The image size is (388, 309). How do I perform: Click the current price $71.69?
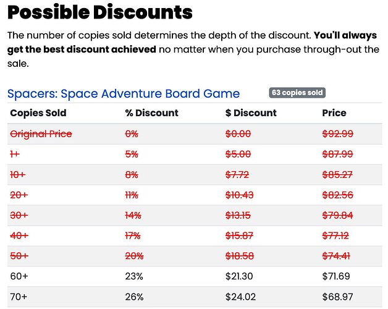pos(336,276)
